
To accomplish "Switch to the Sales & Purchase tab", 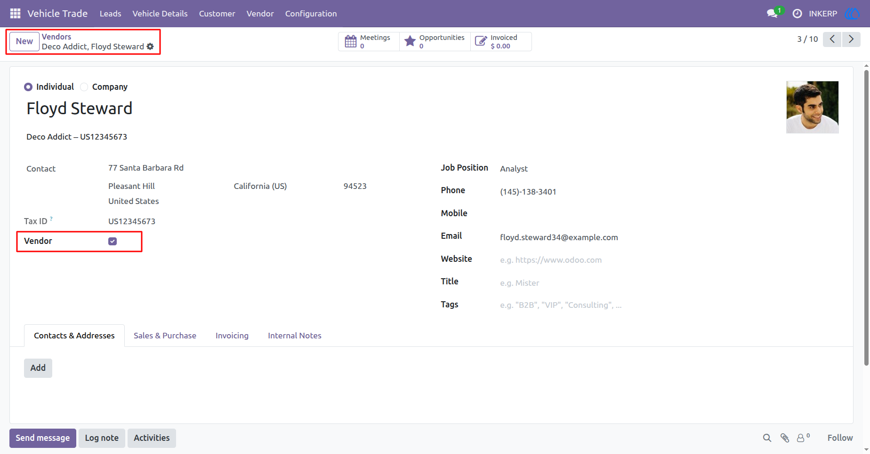I will click(x=165, y=336).
